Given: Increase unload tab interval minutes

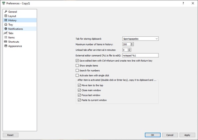Looking at the screenshot, I should (129, 49).
